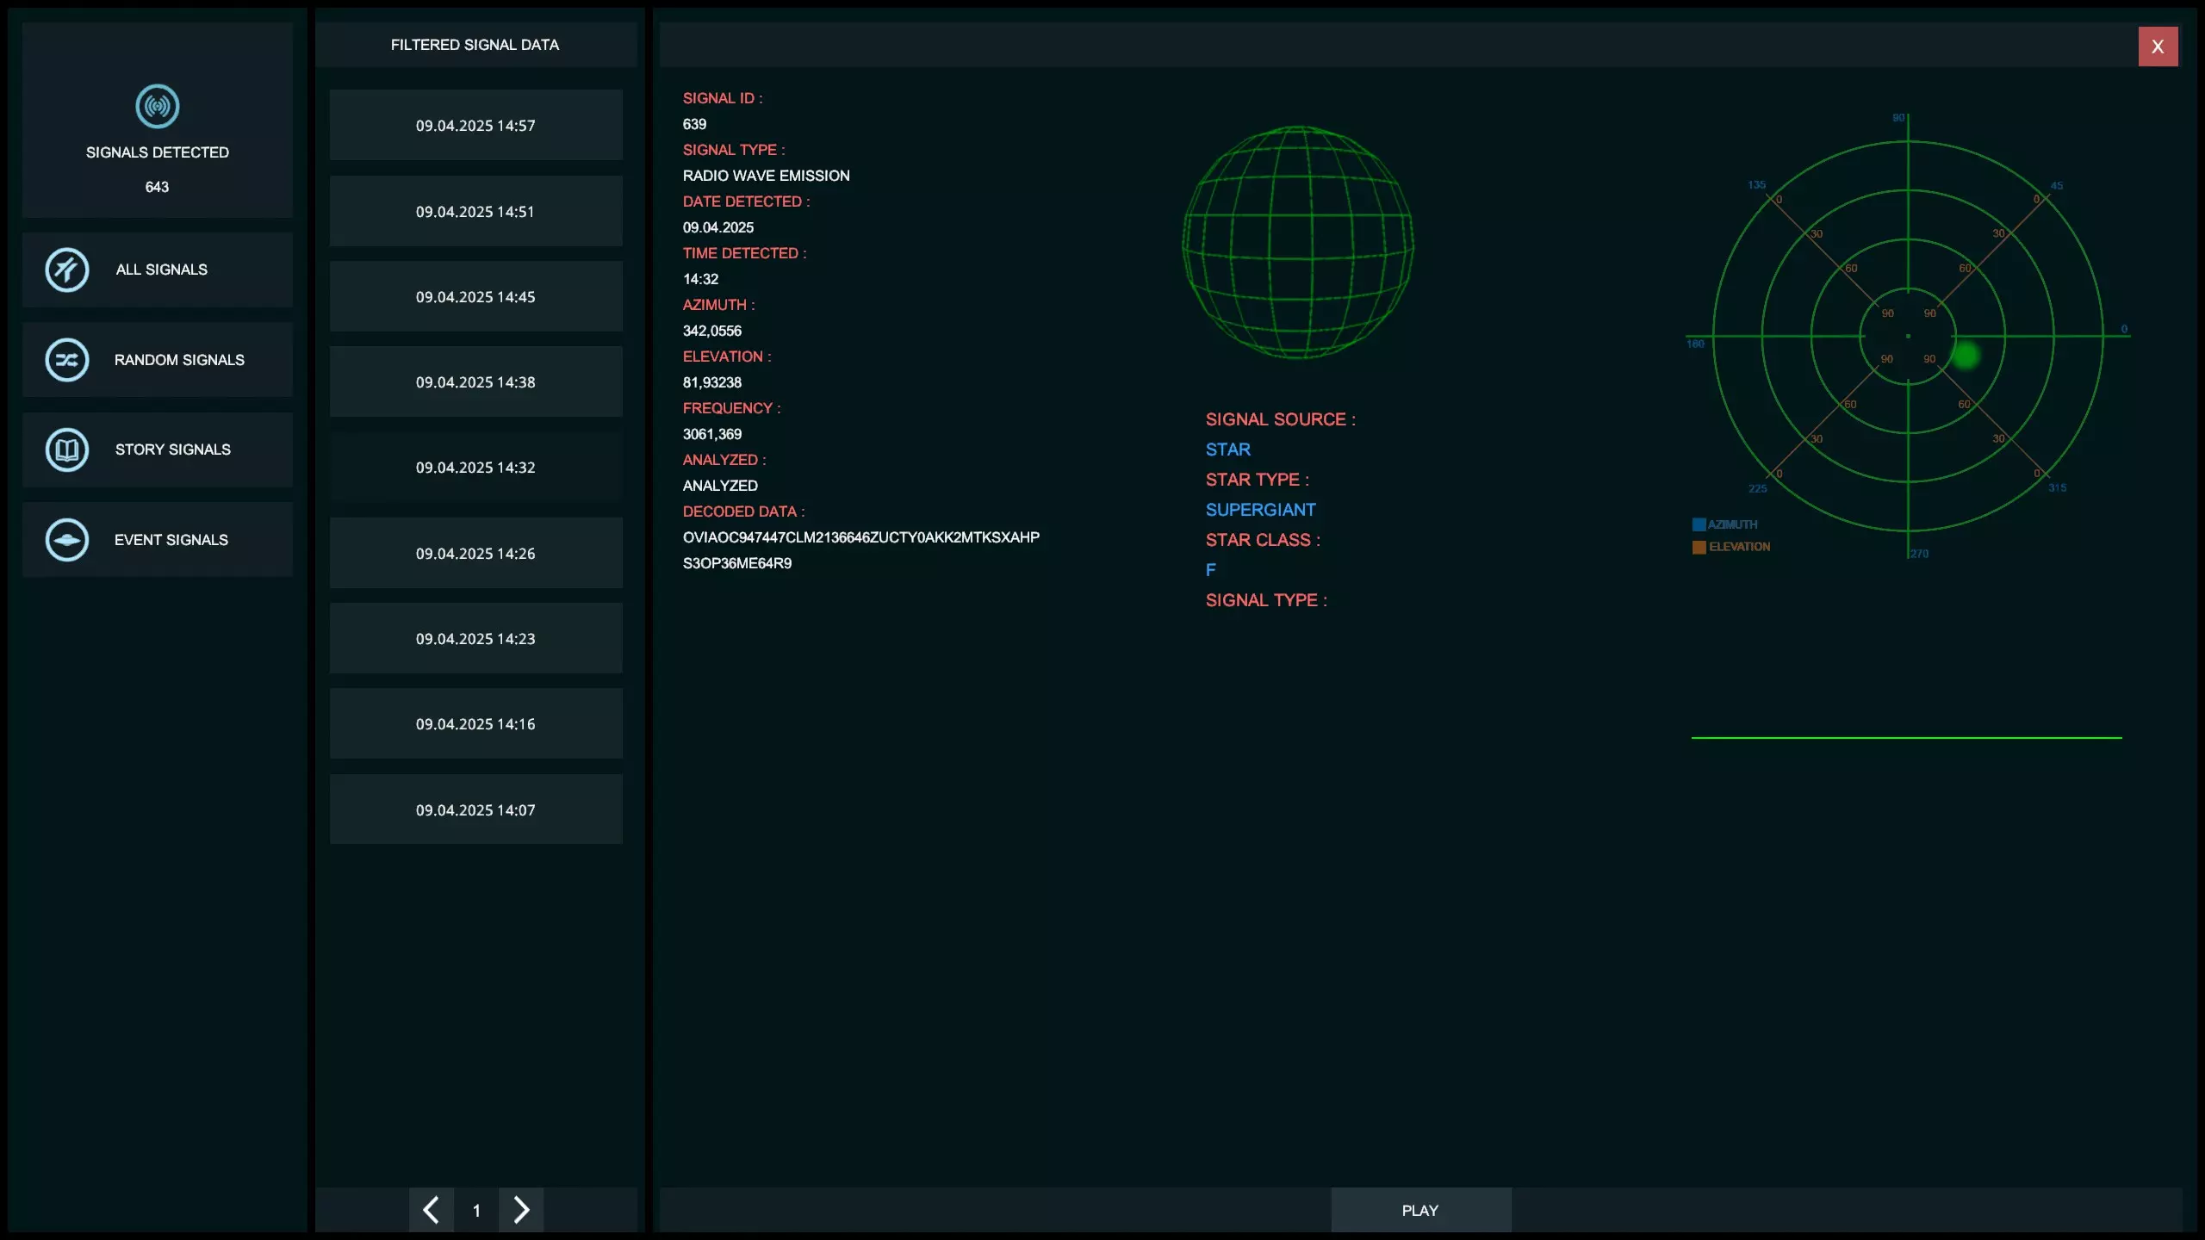Viewport: 2205px width, 1240px height.
Task: Click the Event Signals UFO icon
Action: pyautogui.click(x=67, y=540)
